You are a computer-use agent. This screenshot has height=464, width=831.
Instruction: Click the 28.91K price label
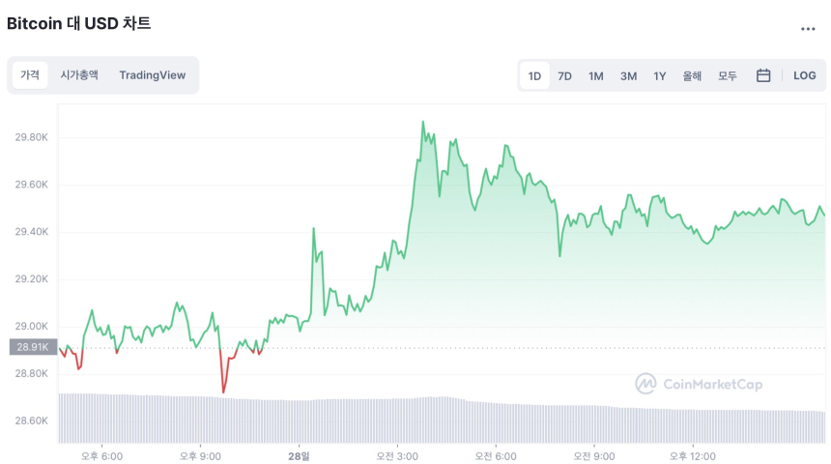33,347
